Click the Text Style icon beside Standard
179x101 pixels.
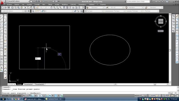pyautogui.click(x=88, y=8)
